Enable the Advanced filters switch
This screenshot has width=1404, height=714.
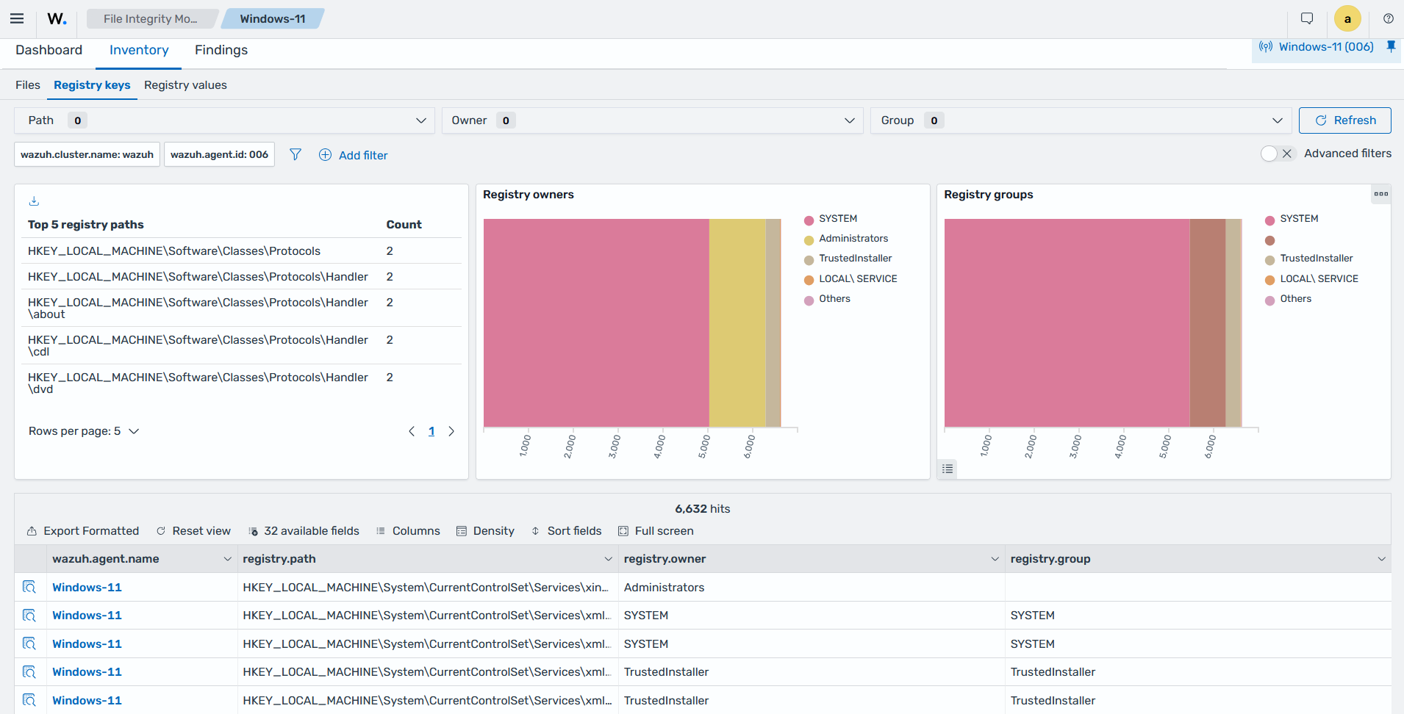pyautogui.click(x=1277, y=154)
